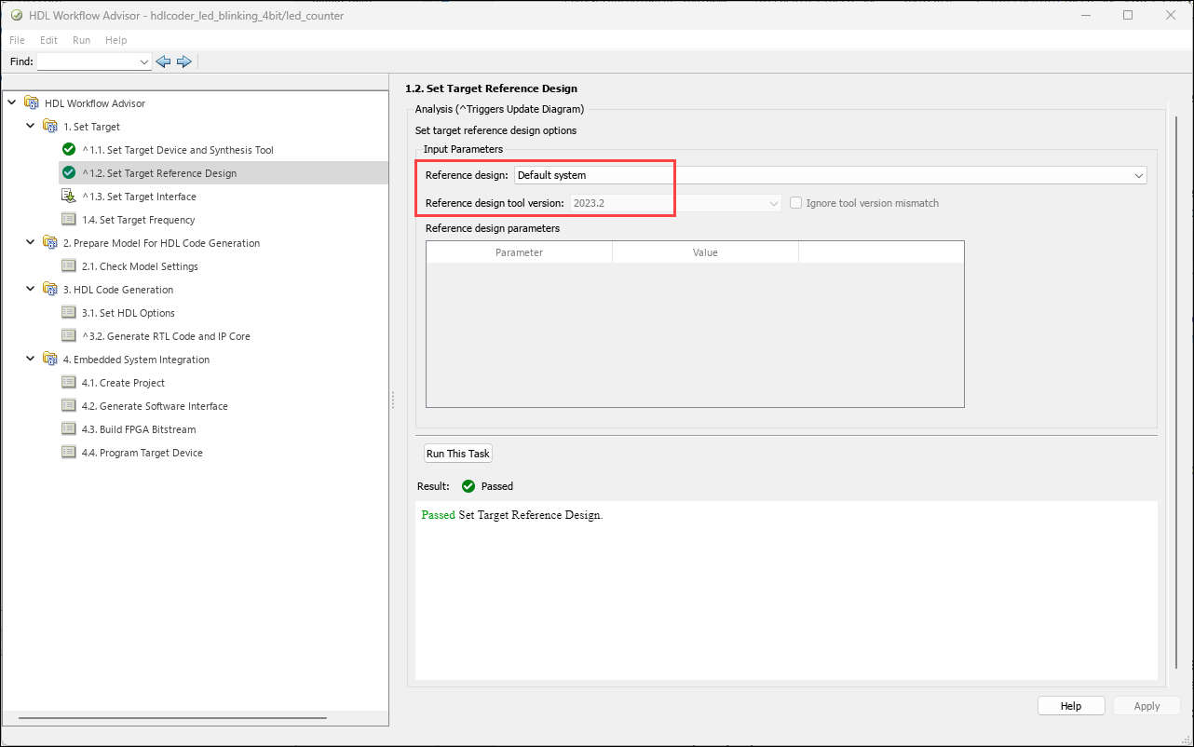Click the icon beside Check Model Settings
Viewport: 1194px width, 747px height.
[69, 266]
